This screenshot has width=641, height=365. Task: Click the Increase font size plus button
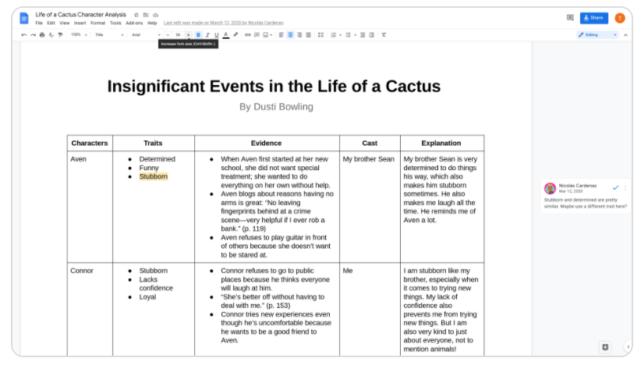pos(188,34)
